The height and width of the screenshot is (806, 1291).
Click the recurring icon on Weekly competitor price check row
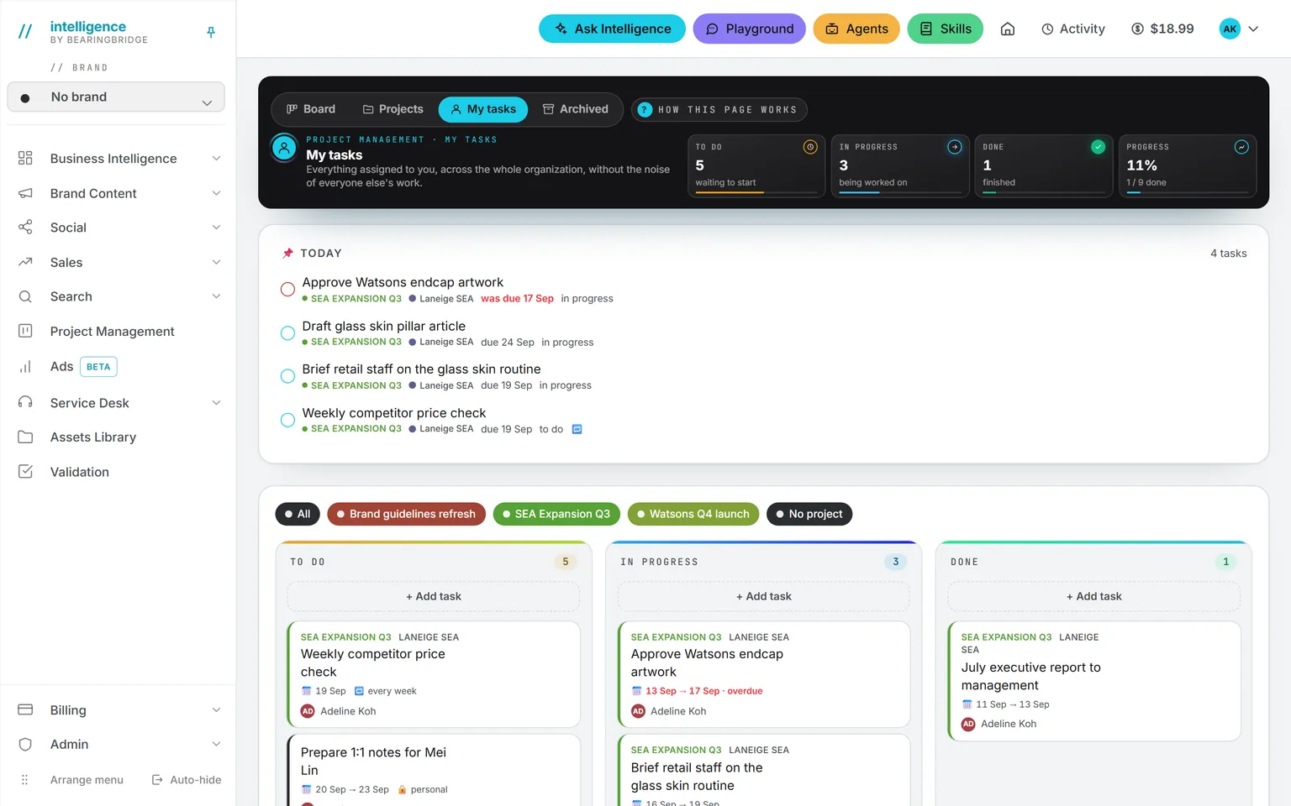[x=577, y=429]
